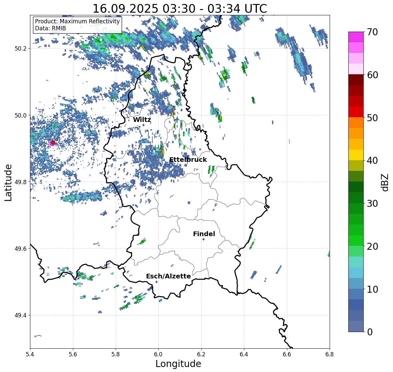The width and height of the screenshot is (393, 372).
Task: Click the 60 value on the colorbar
Action: (372, 75)
